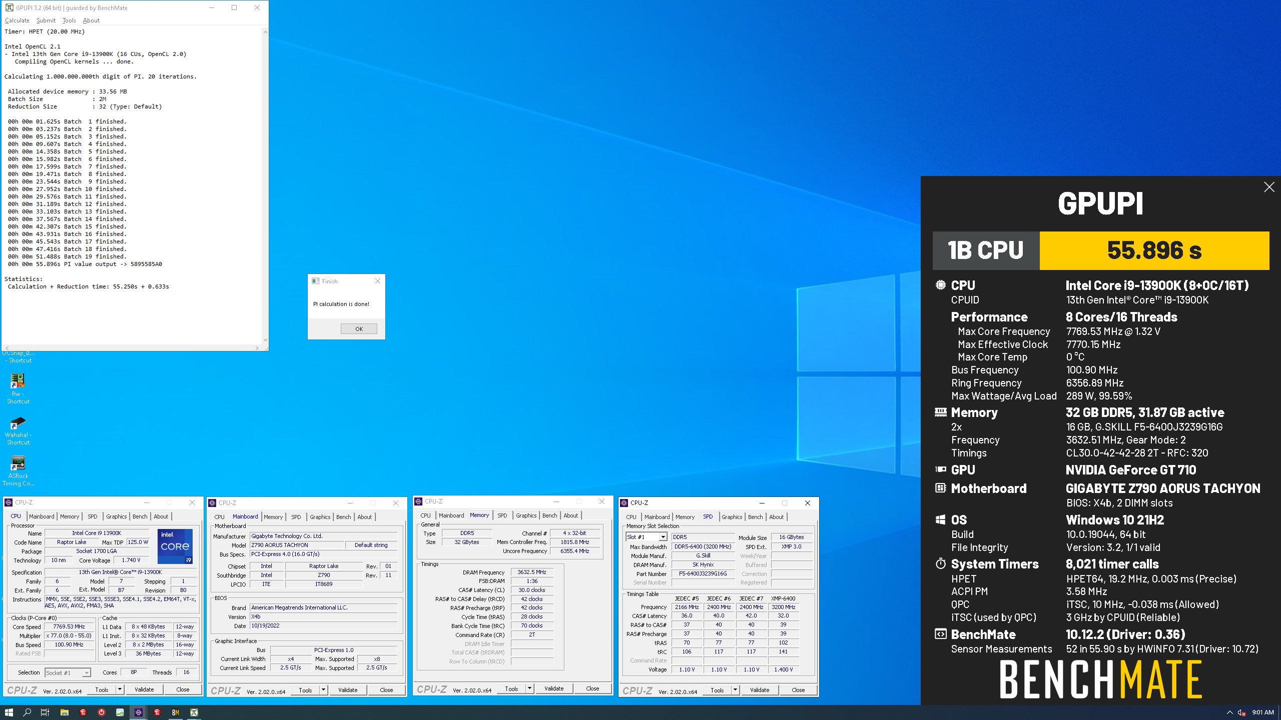Viewport: 1281px width, 720px height.
Task: Minimize the CPU-Z SPD window
Action: point(762,503)
